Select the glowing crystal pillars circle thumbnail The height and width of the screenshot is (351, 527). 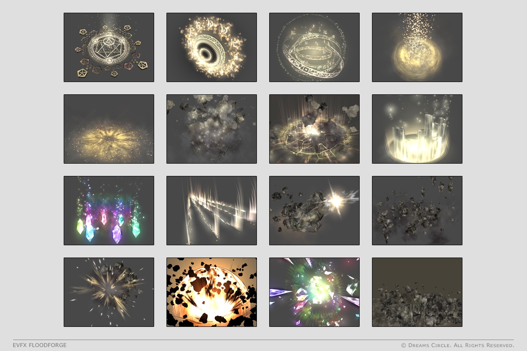[x=417, y=129]
